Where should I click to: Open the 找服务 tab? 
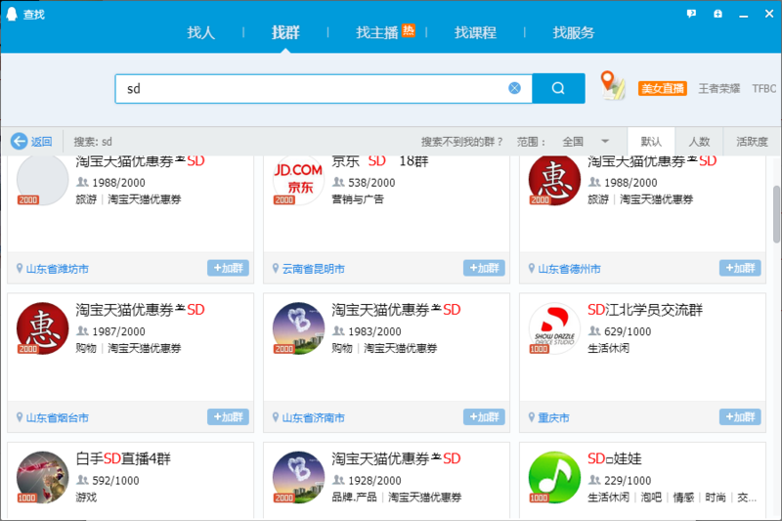574,33
